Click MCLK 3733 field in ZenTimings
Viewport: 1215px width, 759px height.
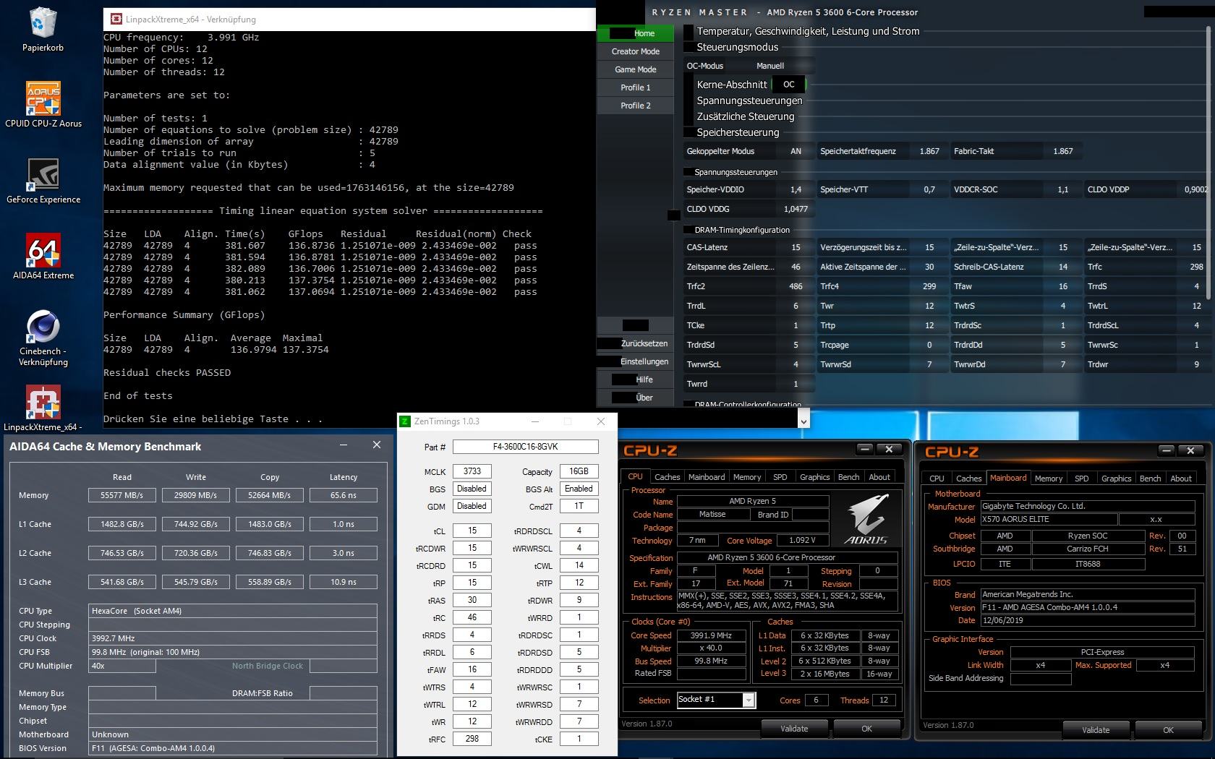472,471
